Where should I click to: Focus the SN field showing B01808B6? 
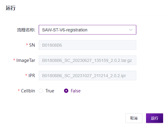point(88,45)
